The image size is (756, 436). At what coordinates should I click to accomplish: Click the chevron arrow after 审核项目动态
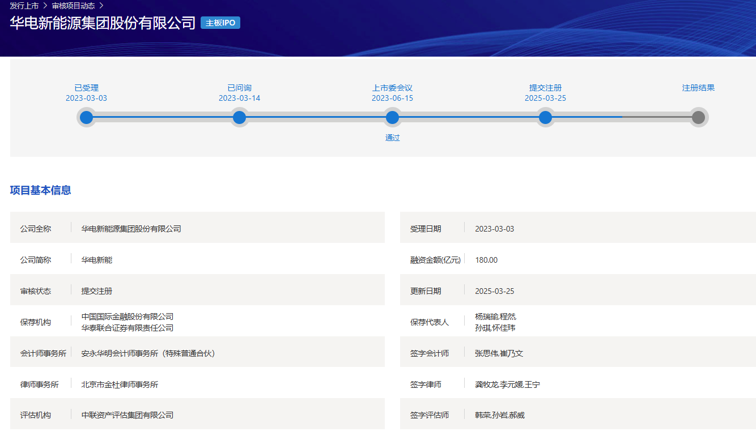coord(101,6)
